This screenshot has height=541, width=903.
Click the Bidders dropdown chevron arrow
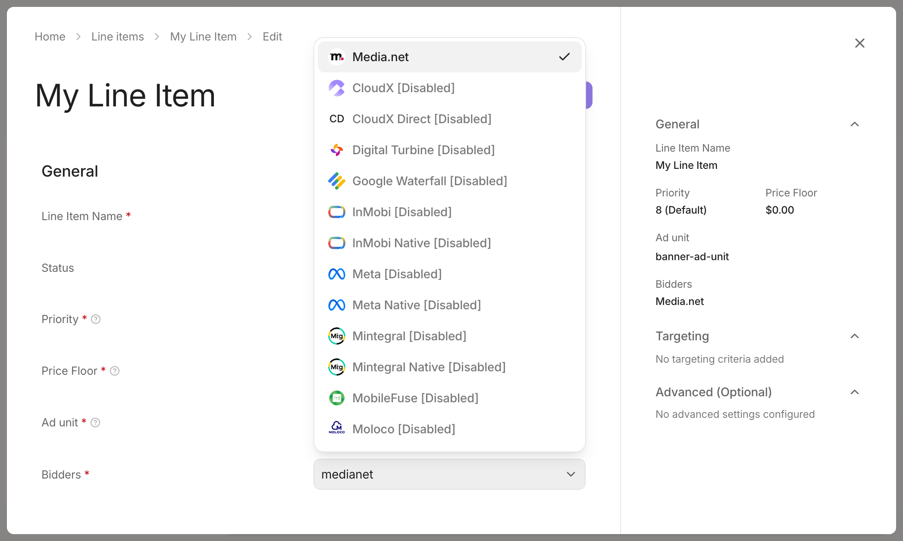571,474
